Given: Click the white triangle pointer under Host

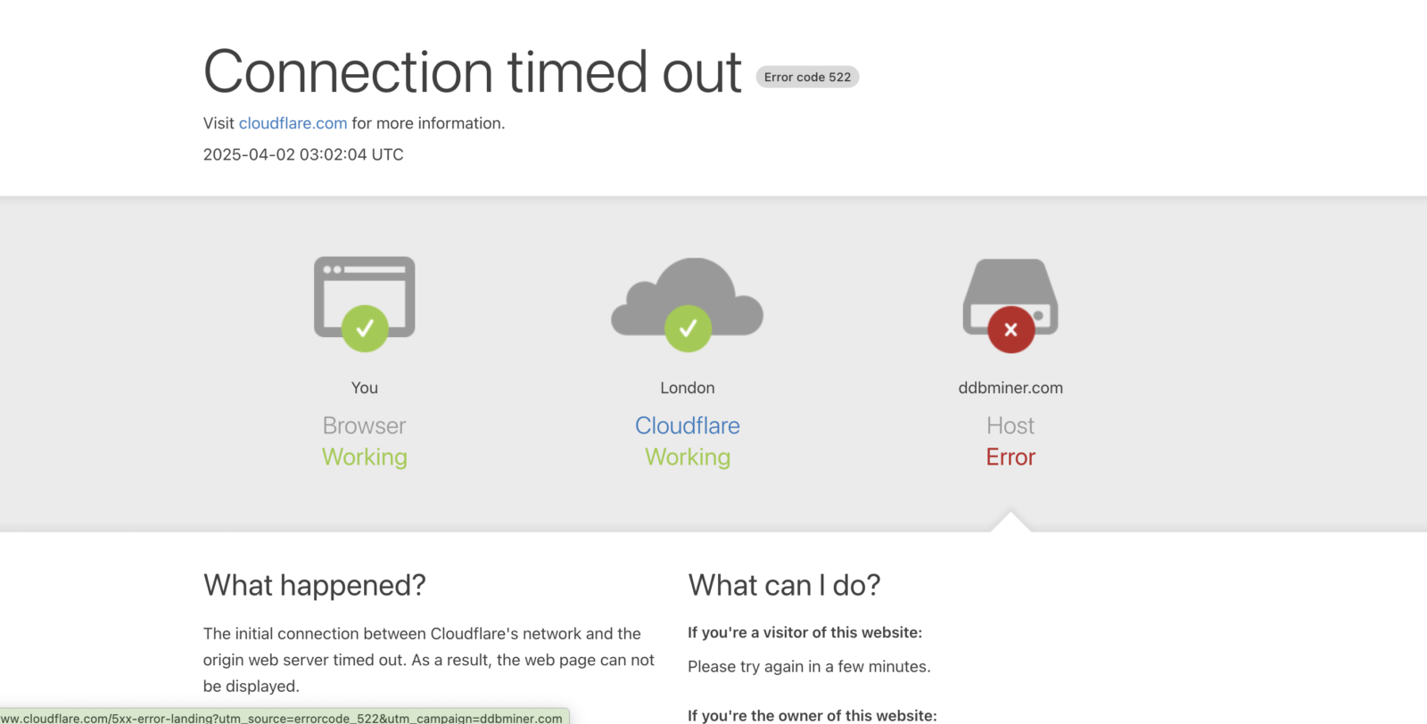Looking at the screenshot, I should [x=1010, y=522].
